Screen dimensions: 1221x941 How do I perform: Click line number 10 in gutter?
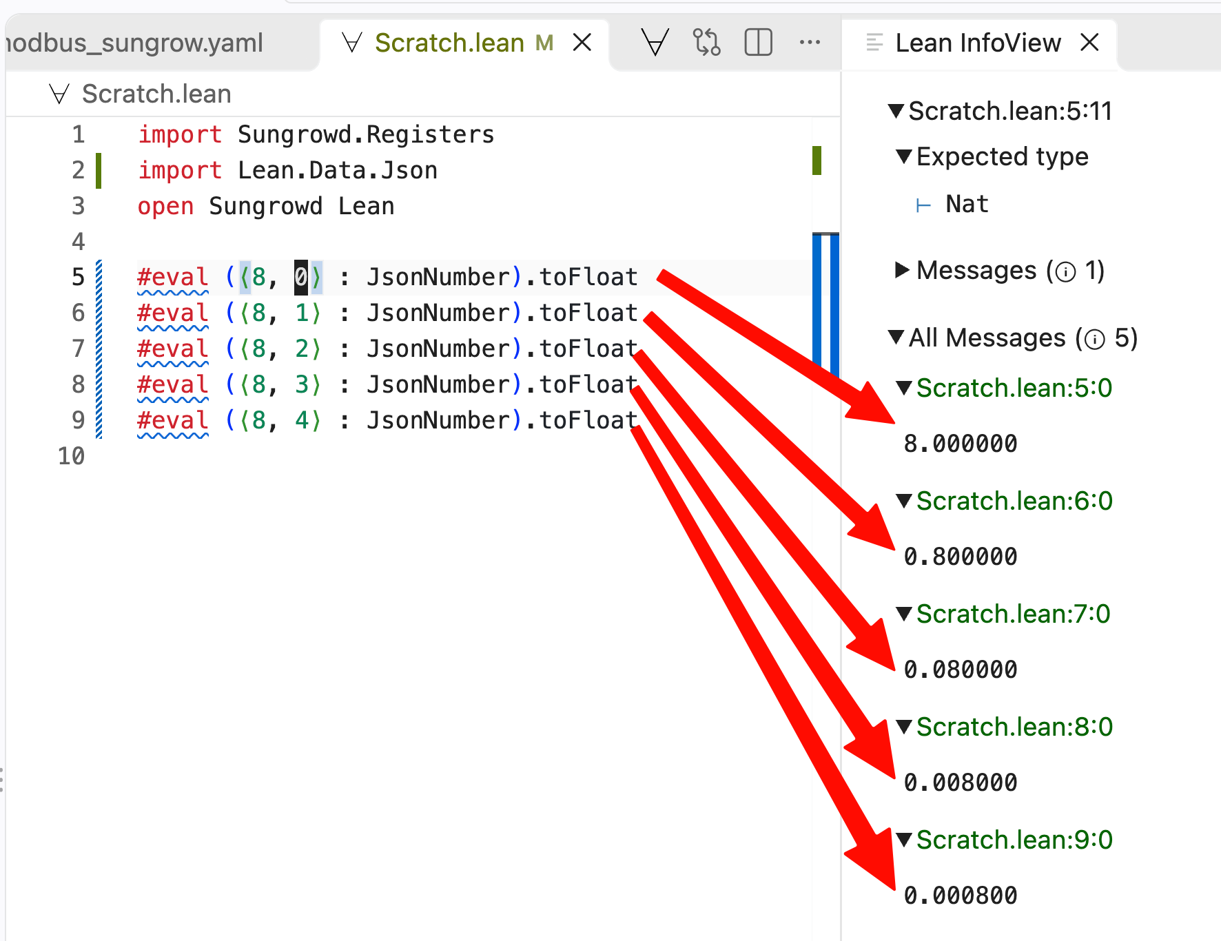72,456
